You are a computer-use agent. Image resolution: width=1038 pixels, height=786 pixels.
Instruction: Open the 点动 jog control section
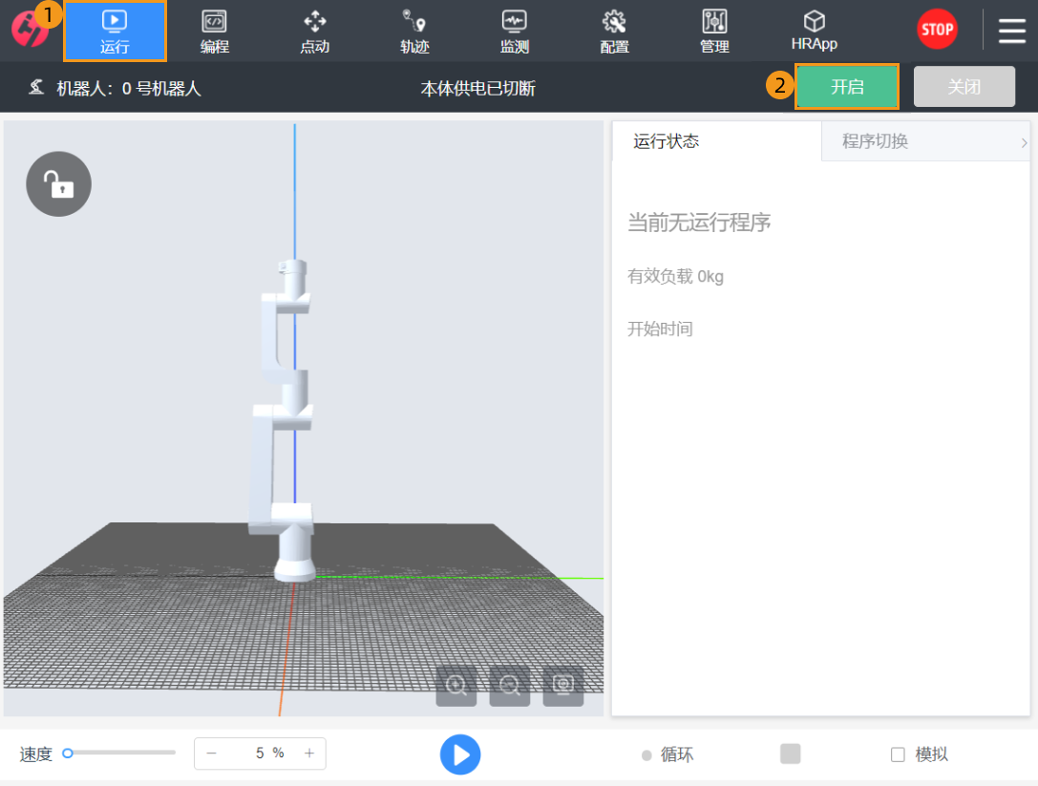tap(314, 32)
